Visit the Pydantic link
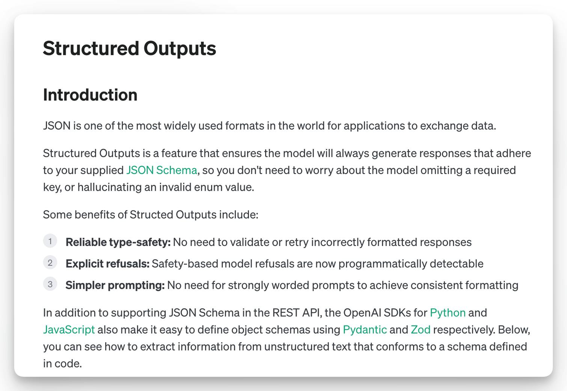The height and width of the screenshot is (391, 567). coord(365,329)
